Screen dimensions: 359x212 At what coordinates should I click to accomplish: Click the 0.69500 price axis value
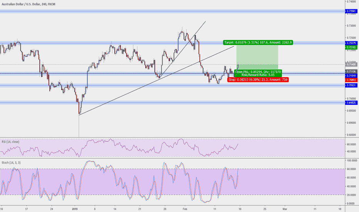click(x=351, y=111)
